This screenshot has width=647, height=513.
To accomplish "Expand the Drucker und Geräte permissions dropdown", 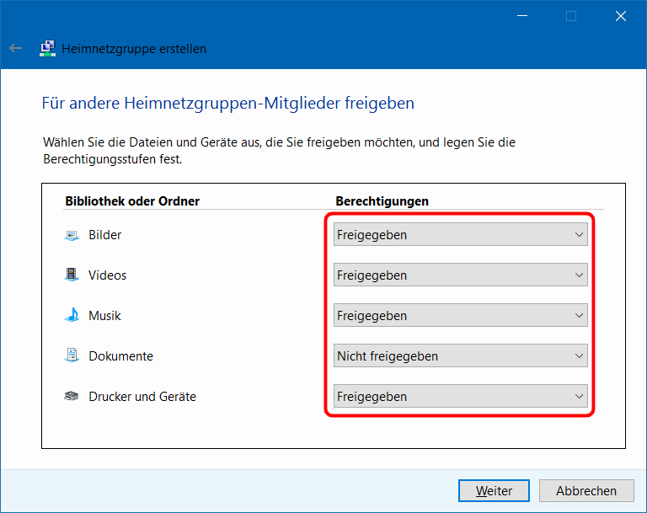I will point(460,397).
